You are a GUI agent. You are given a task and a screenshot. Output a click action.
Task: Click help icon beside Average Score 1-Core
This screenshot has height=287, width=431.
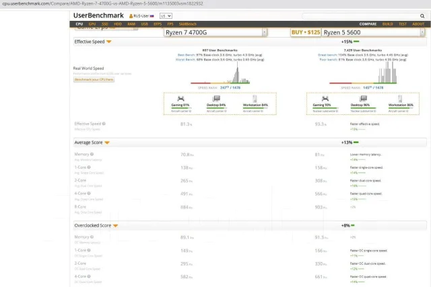(89, 167)
